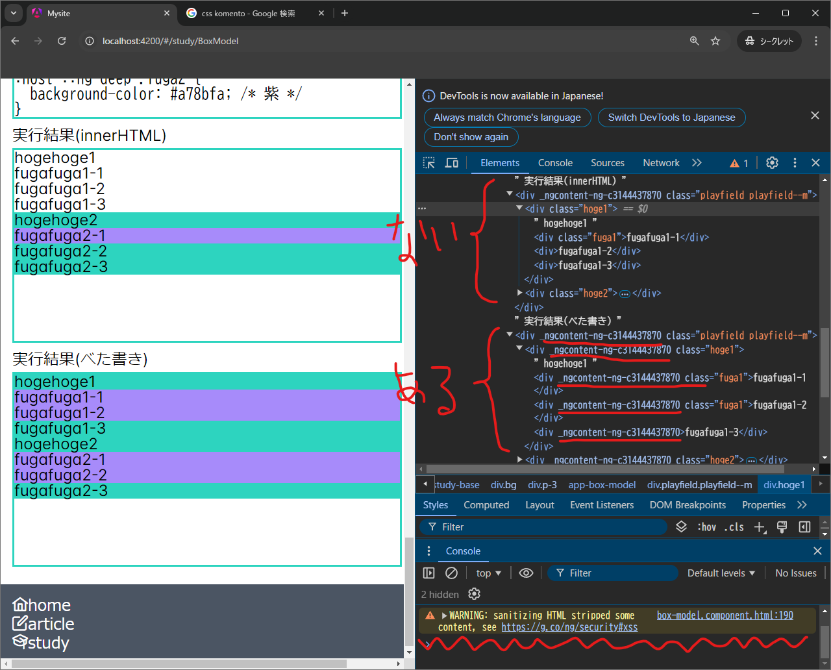Viewport: 831px width, 670px height.
Task: Toggle console sidebar panel icon
Action: (x=428, y=573)
